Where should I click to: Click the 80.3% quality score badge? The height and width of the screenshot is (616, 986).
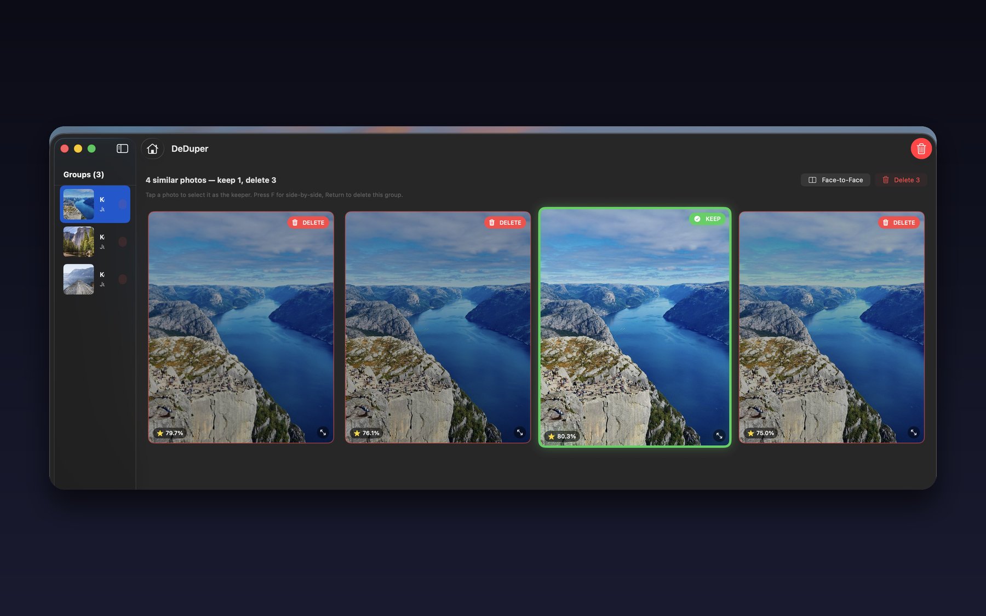562,436
